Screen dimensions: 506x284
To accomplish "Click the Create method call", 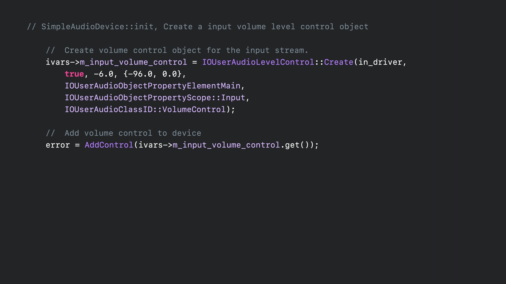I will [x=338, y=62].
